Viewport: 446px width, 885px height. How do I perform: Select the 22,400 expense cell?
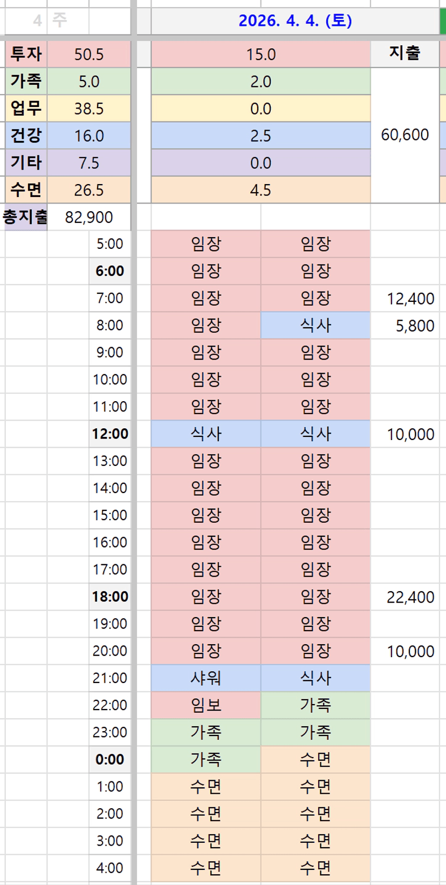pyautogui.click(x=410, y=597)
